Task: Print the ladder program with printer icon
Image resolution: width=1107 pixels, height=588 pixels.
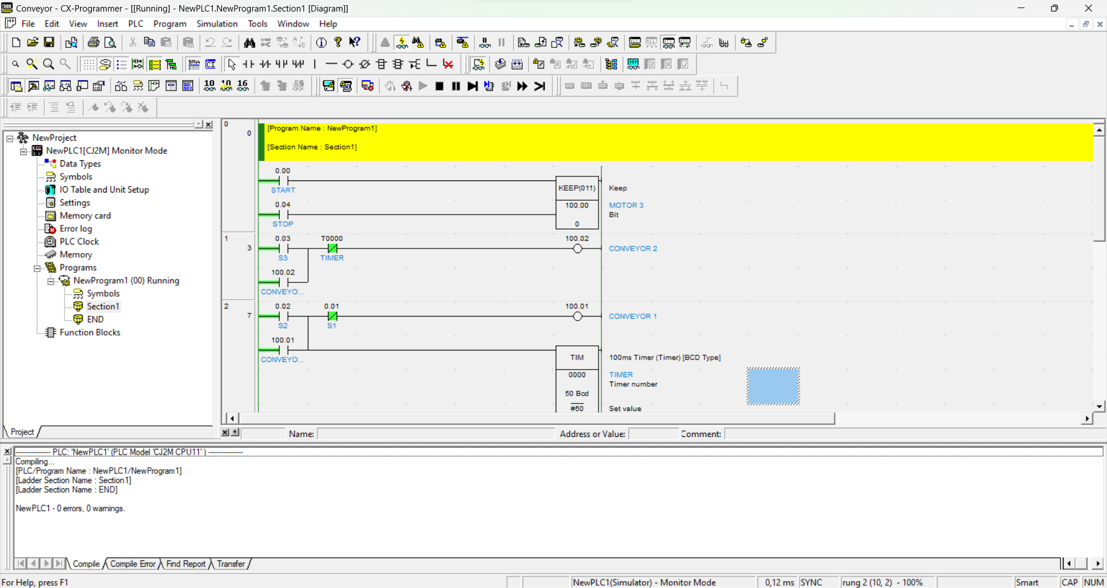Action: pos(93,43)
